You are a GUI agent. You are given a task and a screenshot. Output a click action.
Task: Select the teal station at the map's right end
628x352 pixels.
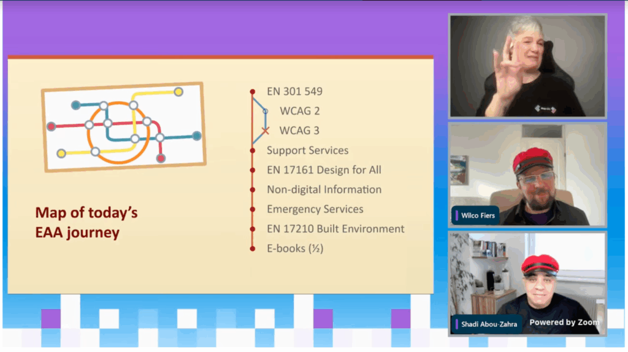[x=196, y=136]
